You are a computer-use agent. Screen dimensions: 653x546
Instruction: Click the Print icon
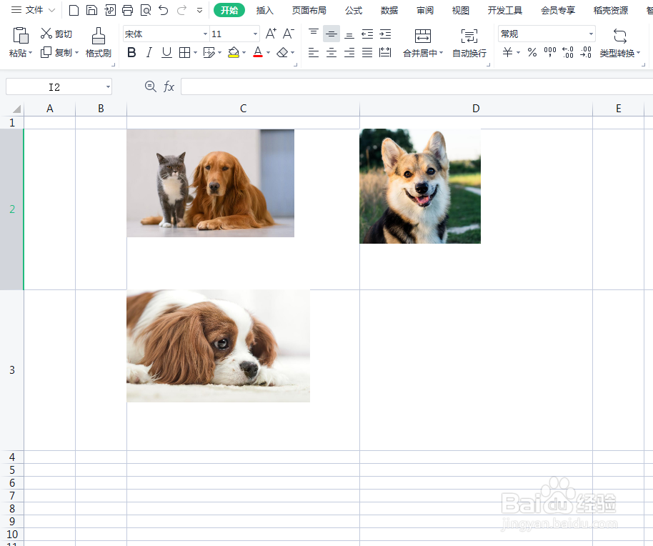[128, 10]
